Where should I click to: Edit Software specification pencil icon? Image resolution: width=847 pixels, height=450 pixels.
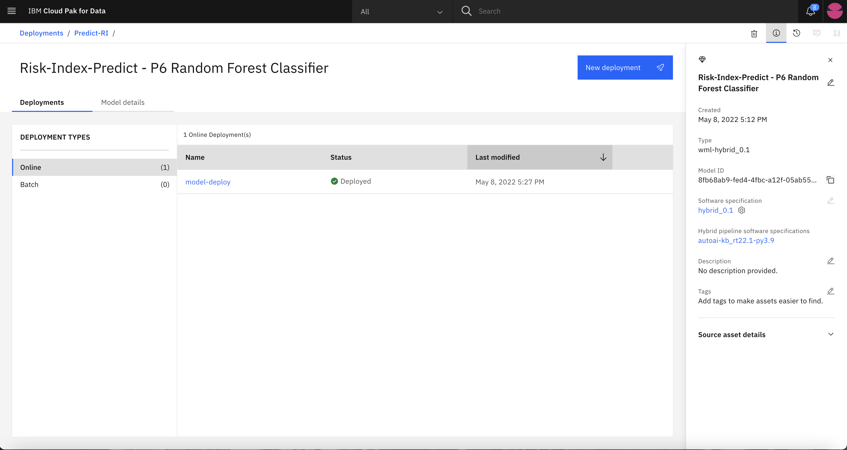click(x=831, y=200)
